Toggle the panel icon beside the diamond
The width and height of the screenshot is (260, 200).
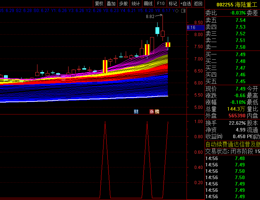pos(183,11)
